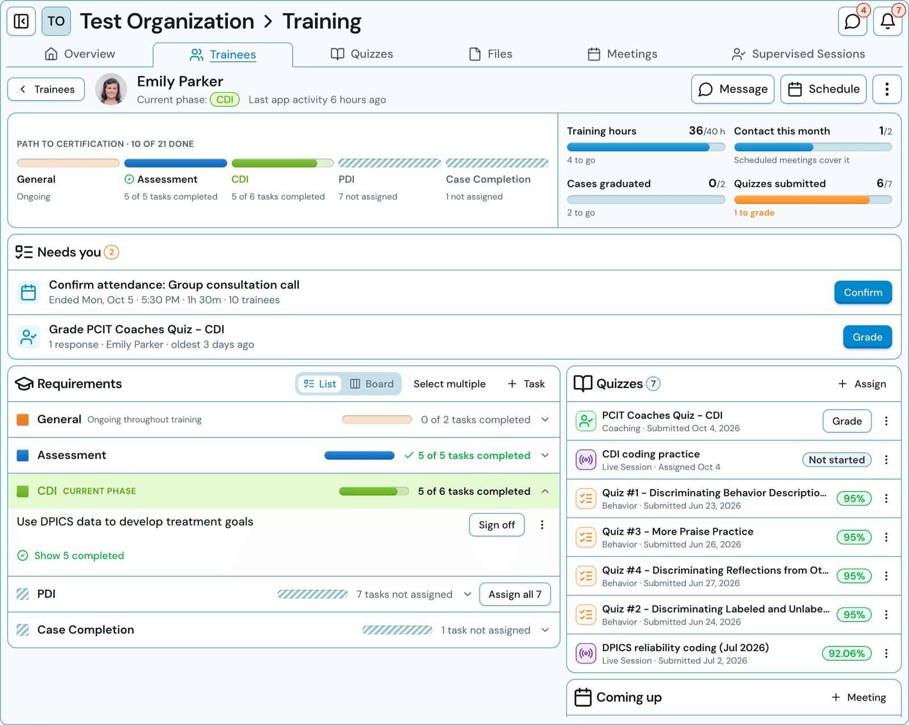
Task: Click the Requirements graduation cap icon
Action: coord(24,384)
